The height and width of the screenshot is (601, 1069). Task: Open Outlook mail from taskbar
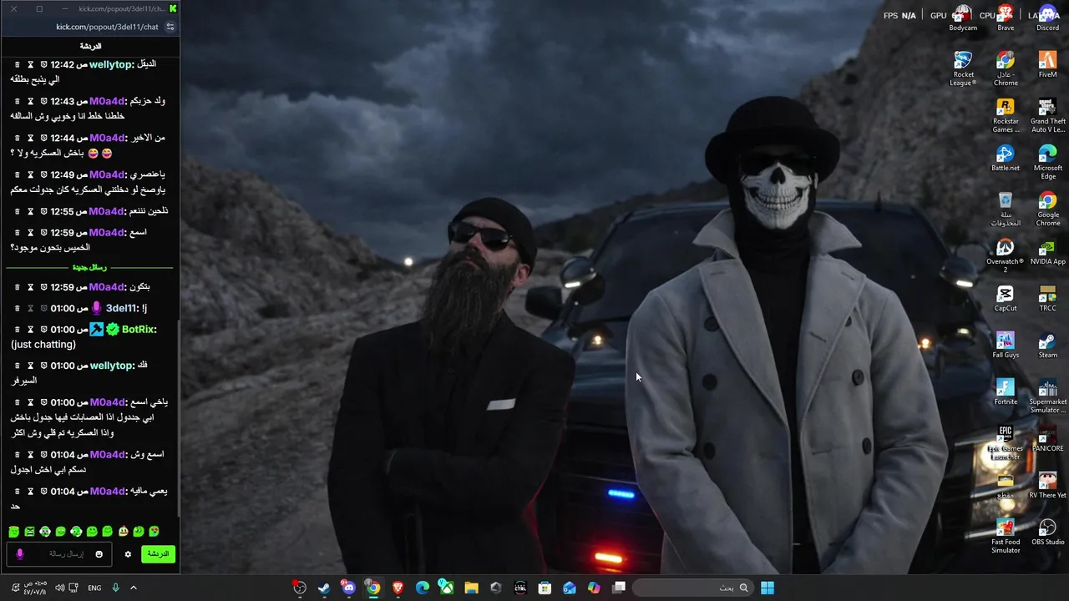570,588
